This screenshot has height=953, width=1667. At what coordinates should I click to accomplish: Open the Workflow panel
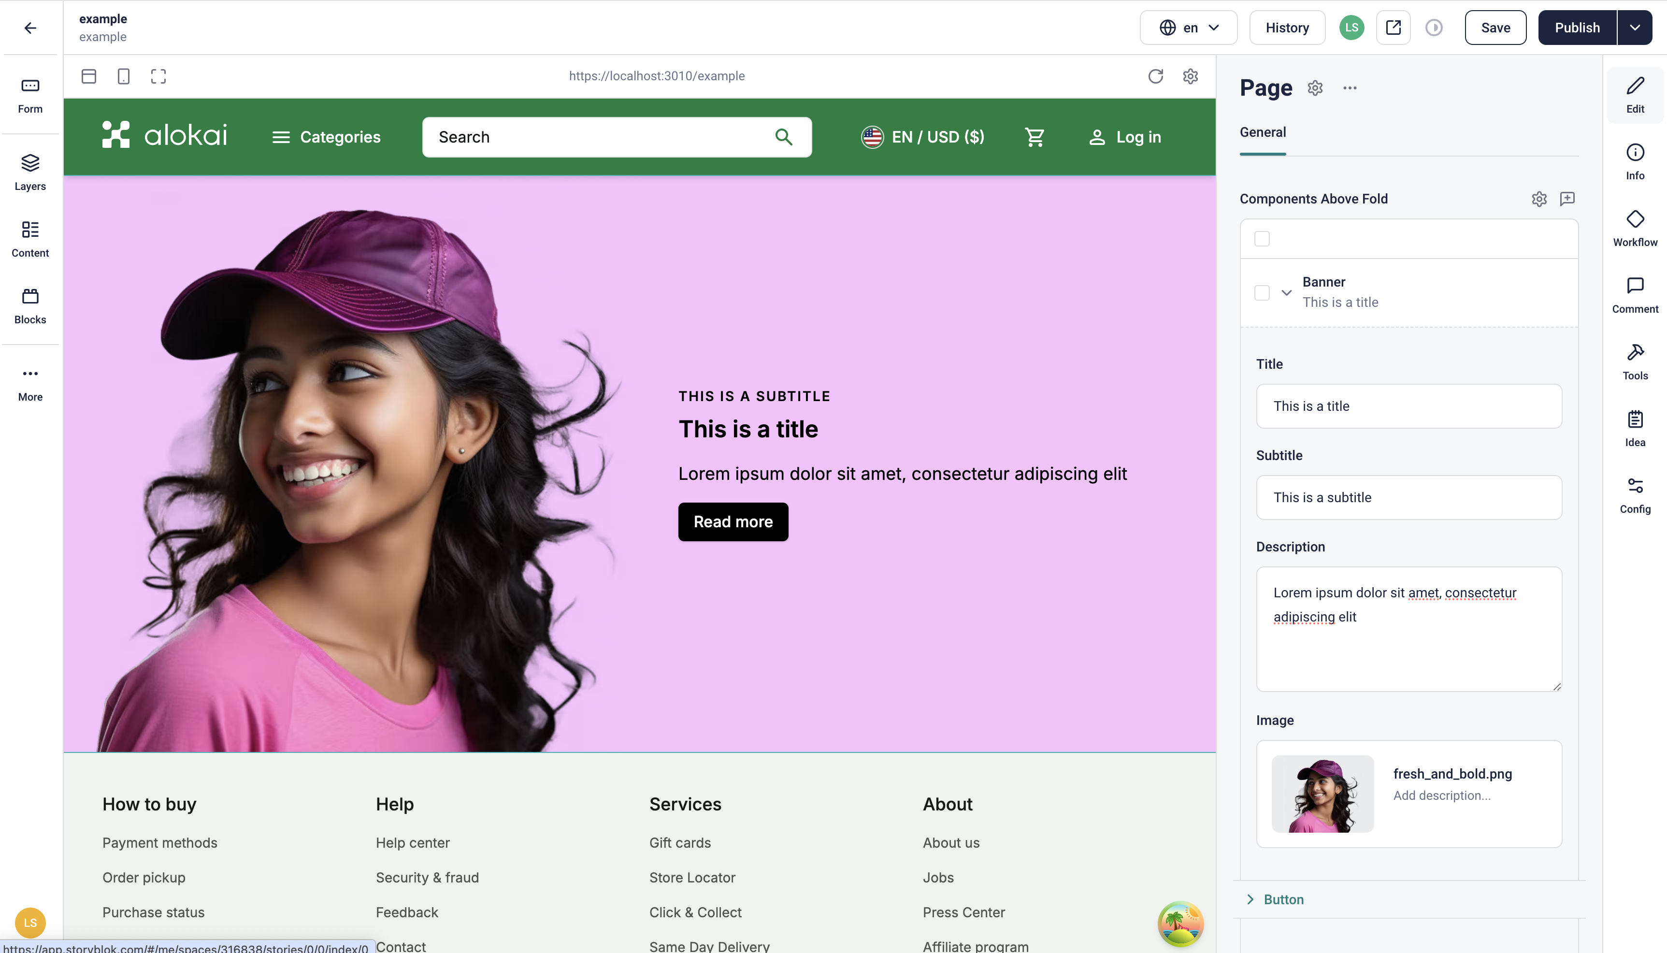(1635, 229)
